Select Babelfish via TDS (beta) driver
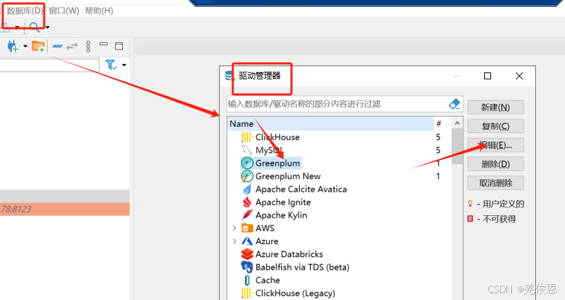Image resolution: width=565 pixels, height=300 pixels. pyautogui.click(x=302, y=268)
